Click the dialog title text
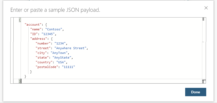This screenshot has width=217, height=103. tap(55, 10)
